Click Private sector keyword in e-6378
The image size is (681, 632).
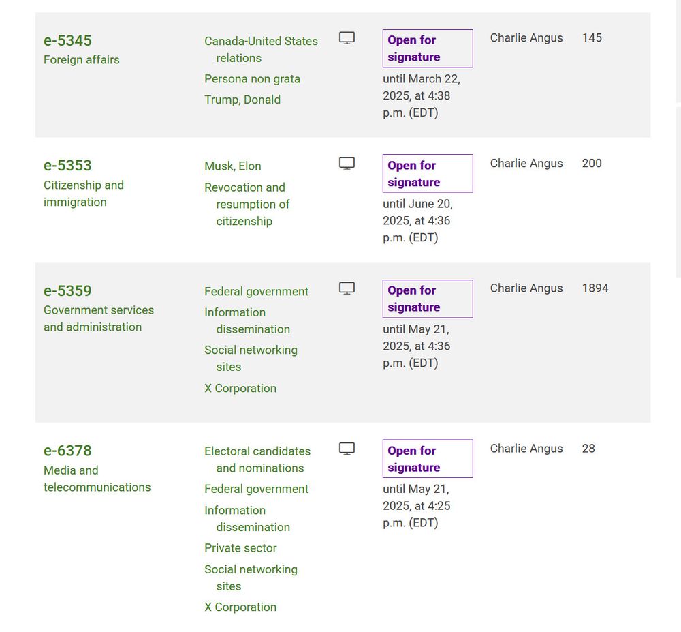pyautogui.click(x=240, y=548)
